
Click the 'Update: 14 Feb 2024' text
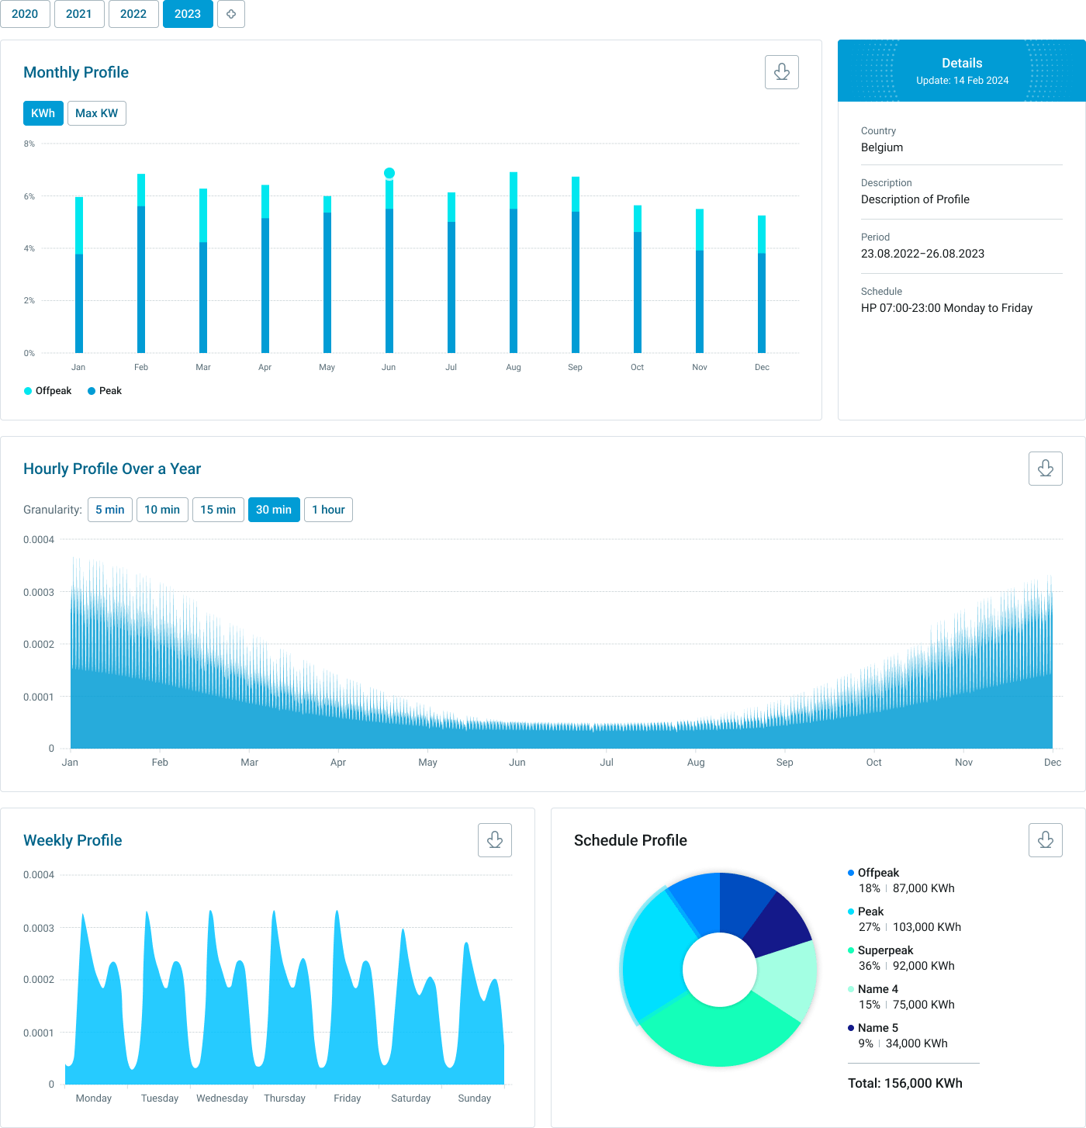pos(962,81)
